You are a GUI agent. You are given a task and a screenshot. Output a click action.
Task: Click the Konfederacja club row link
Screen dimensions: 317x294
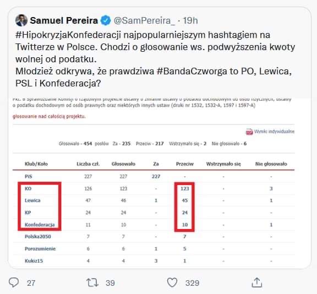coord(40,225)
